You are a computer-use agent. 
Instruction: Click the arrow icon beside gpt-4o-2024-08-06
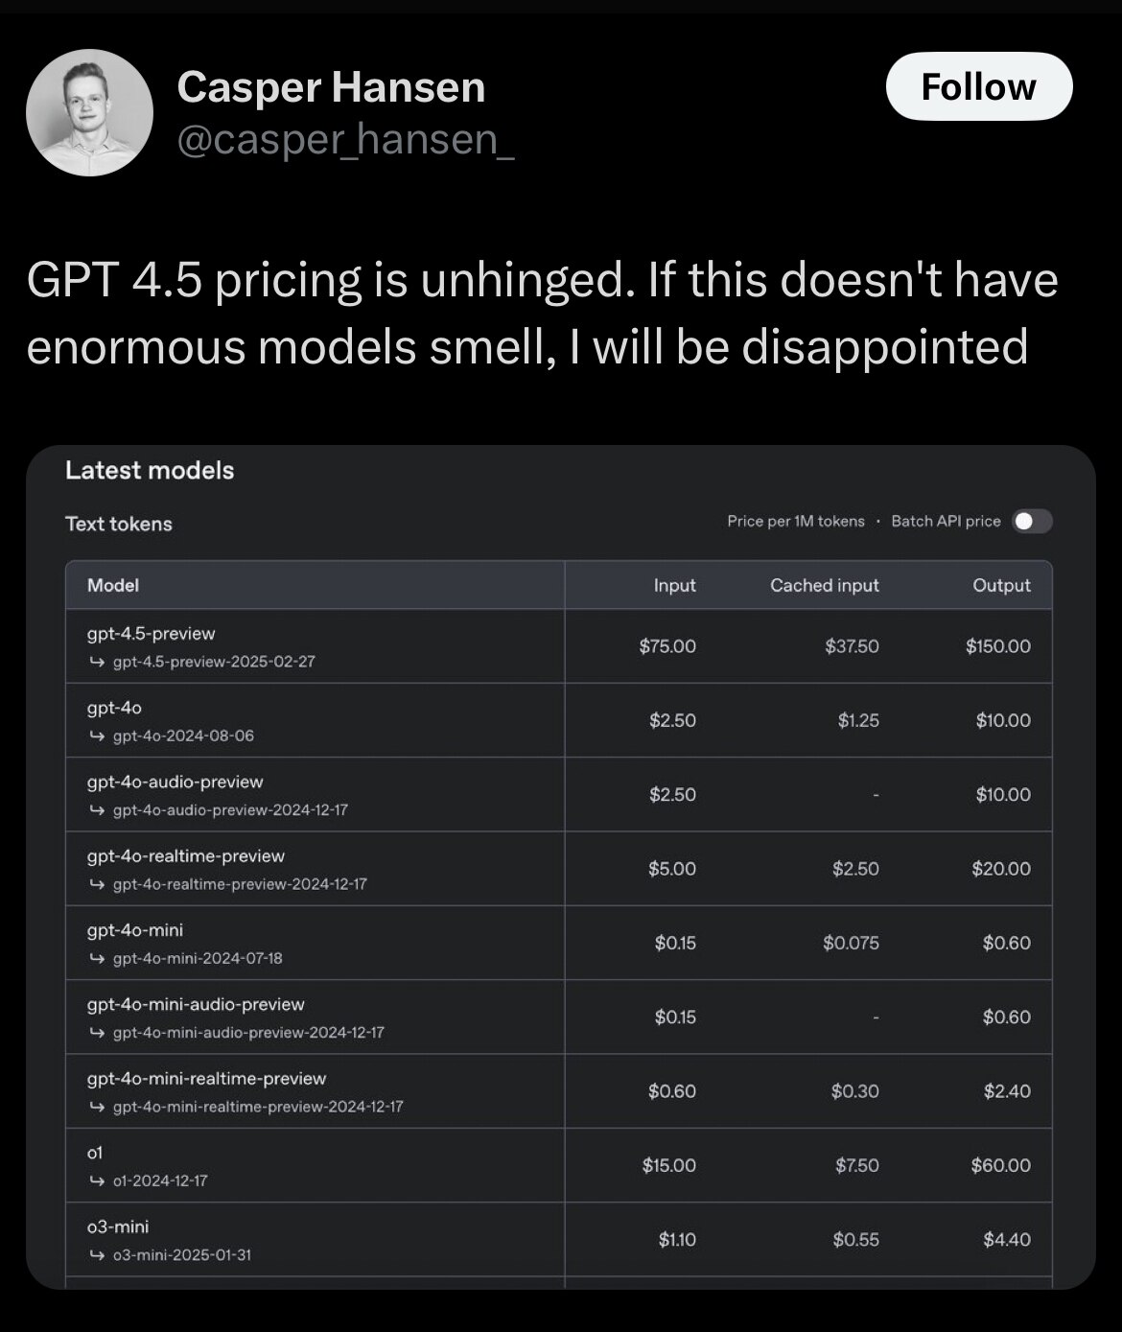point(96,736)
